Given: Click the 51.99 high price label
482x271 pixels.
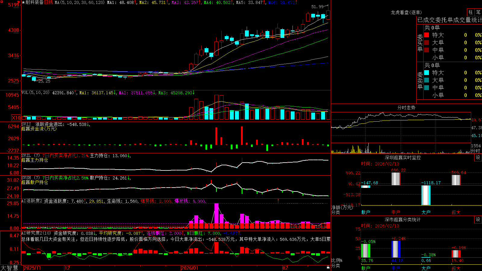Looking at the screenshot, I should click(317, 7).
